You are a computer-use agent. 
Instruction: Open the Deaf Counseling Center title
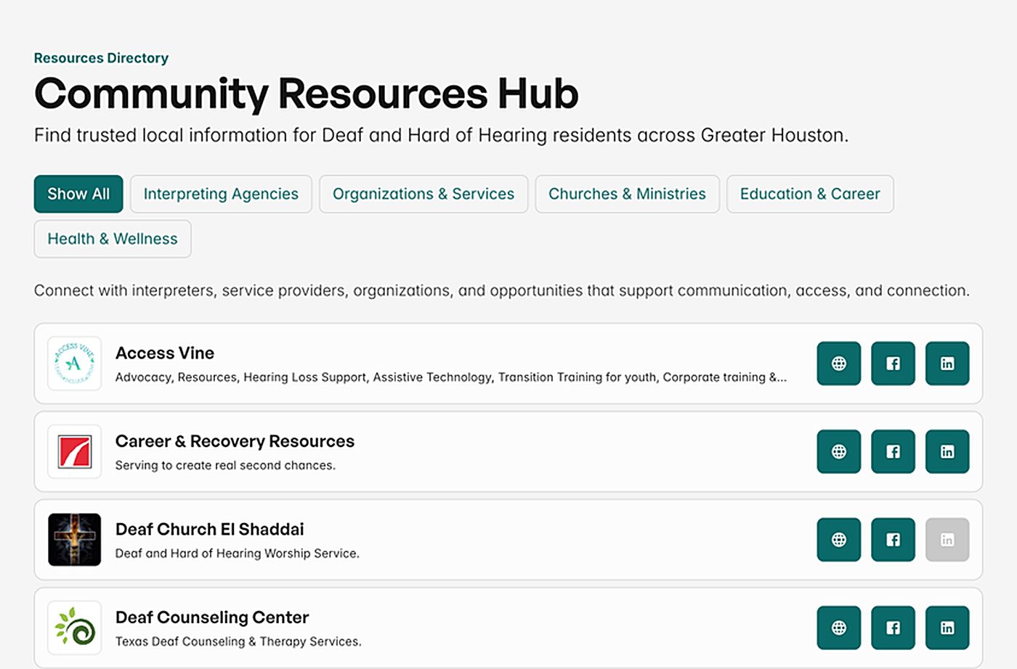coord(212,617)
